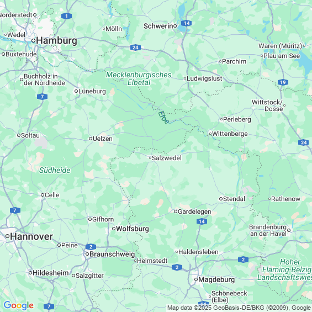Click the Stendal town marker

(221, 199)
